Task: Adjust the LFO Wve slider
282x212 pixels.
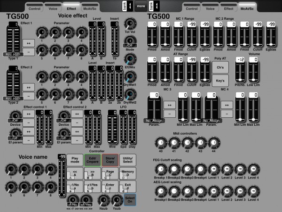Action: (113, 127)
